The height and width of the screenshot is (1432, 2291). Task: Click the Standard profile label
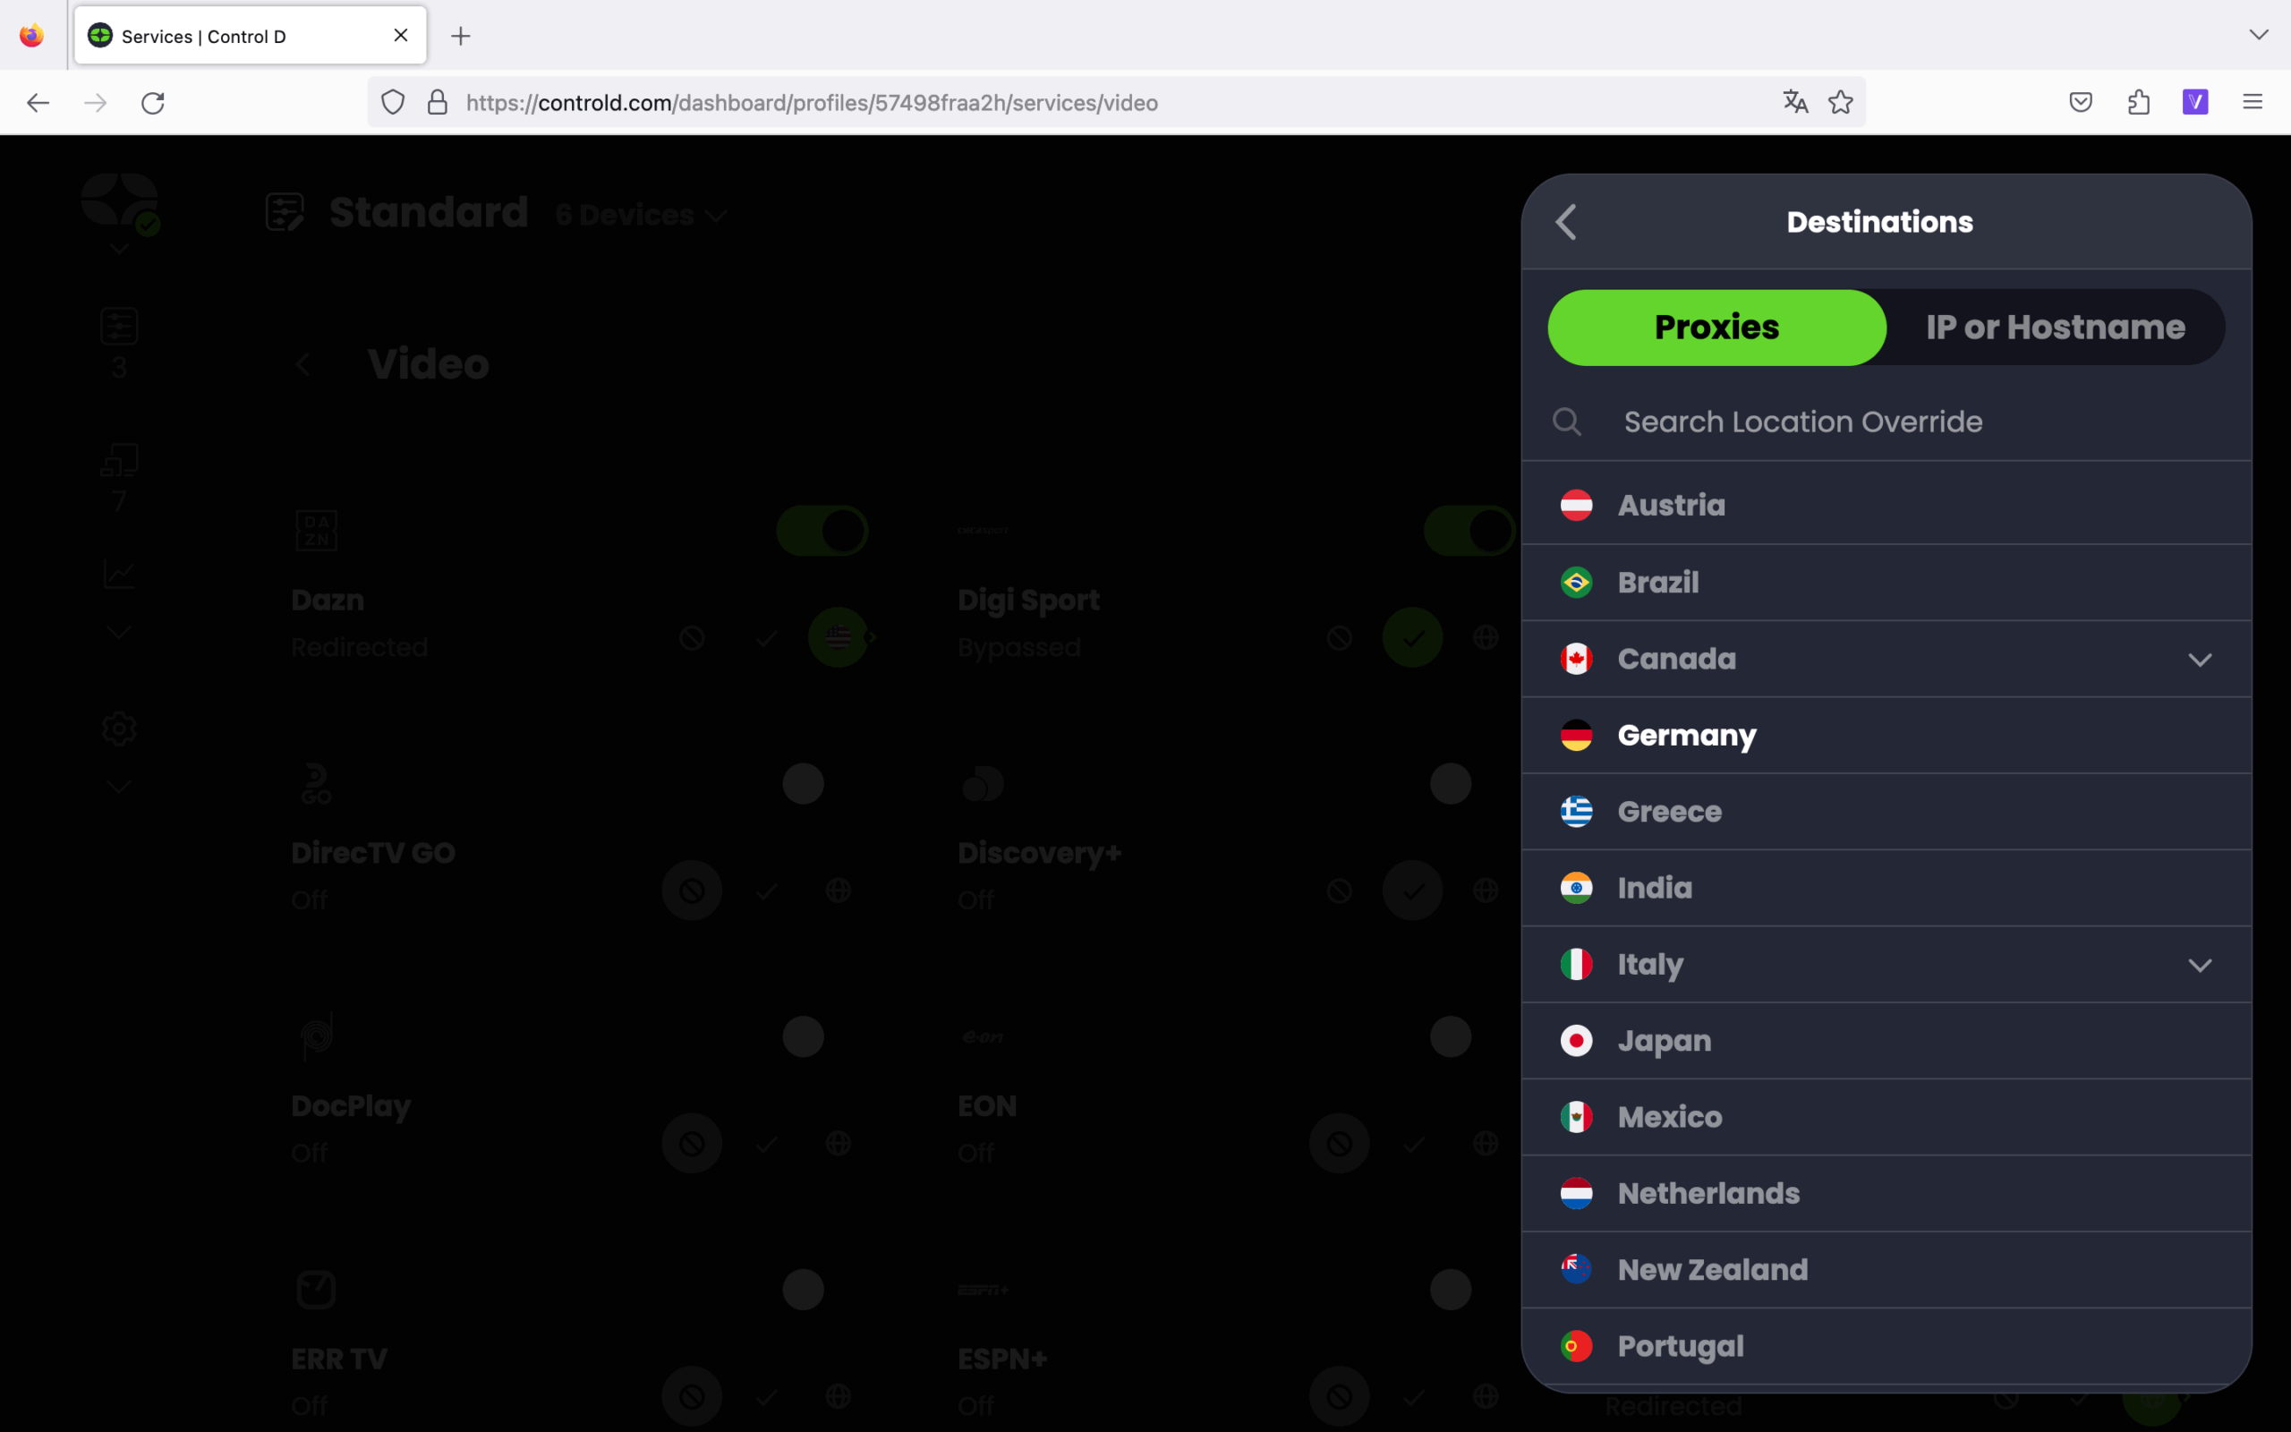(429, 211)
